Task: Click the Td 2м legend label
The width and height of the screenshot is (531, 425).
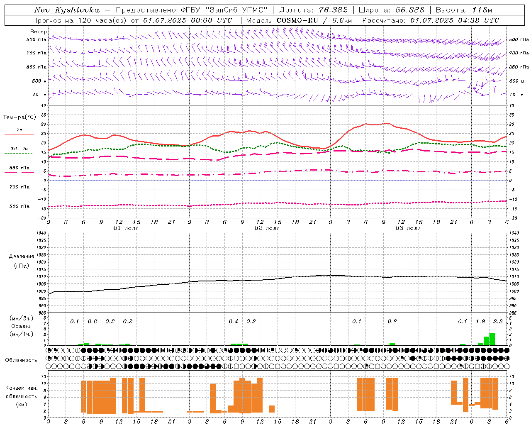Action: pos(19,149)
